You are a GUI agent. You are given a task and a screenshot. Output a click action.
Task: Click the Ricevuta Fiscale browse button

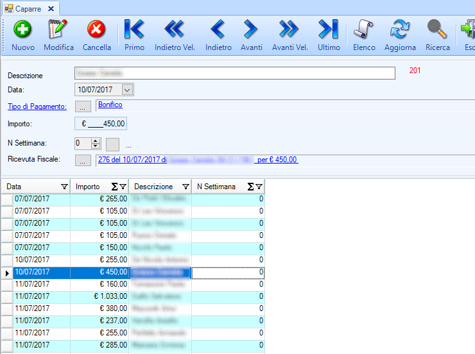[84, 160]
